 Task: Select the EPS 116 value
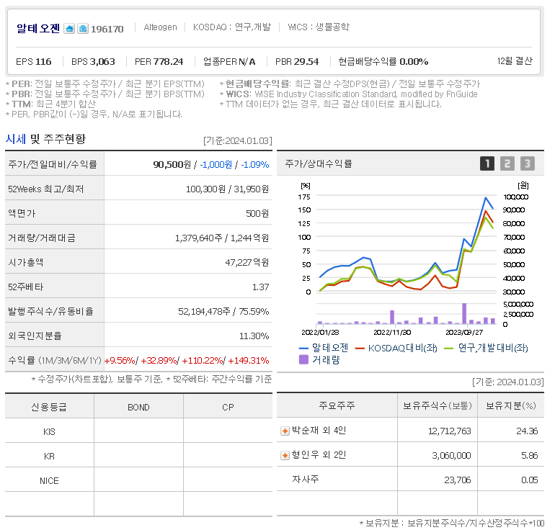pyautogui.click(x=34, y=61)
